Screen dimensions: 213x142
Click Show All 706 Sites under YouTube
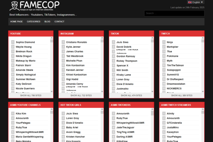[31, 95]
